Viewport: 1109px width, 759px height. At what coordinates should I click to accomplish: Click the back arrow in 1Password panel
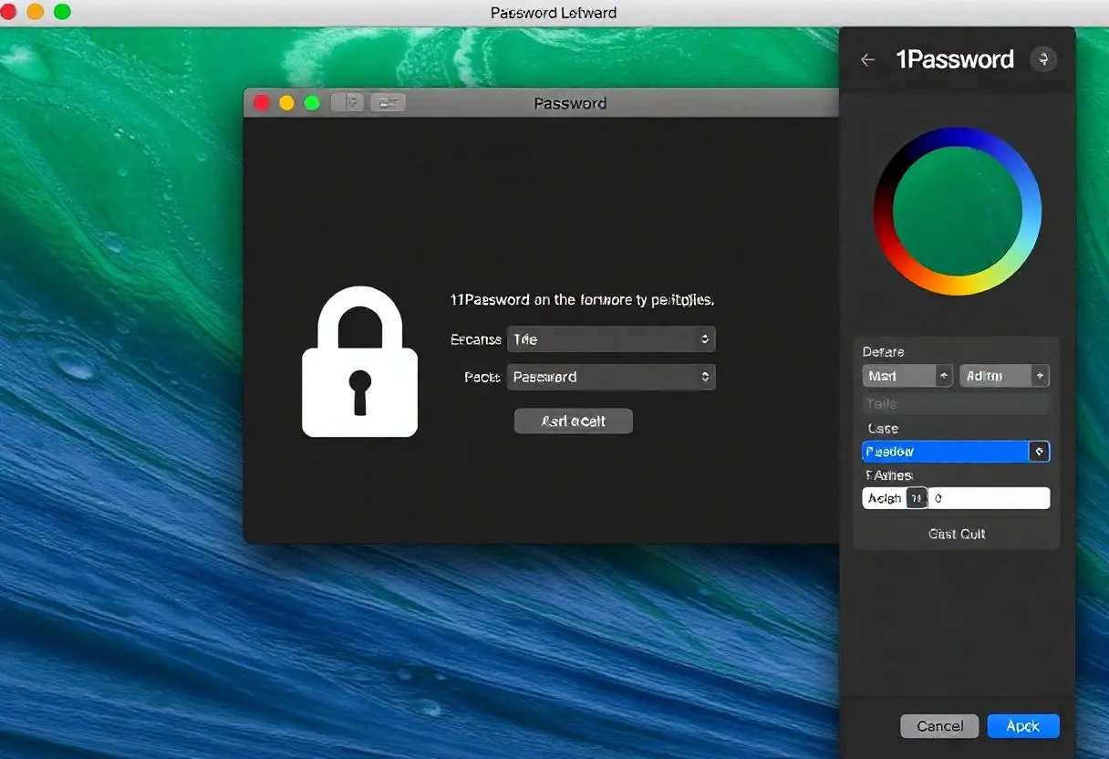coord(867,59)
